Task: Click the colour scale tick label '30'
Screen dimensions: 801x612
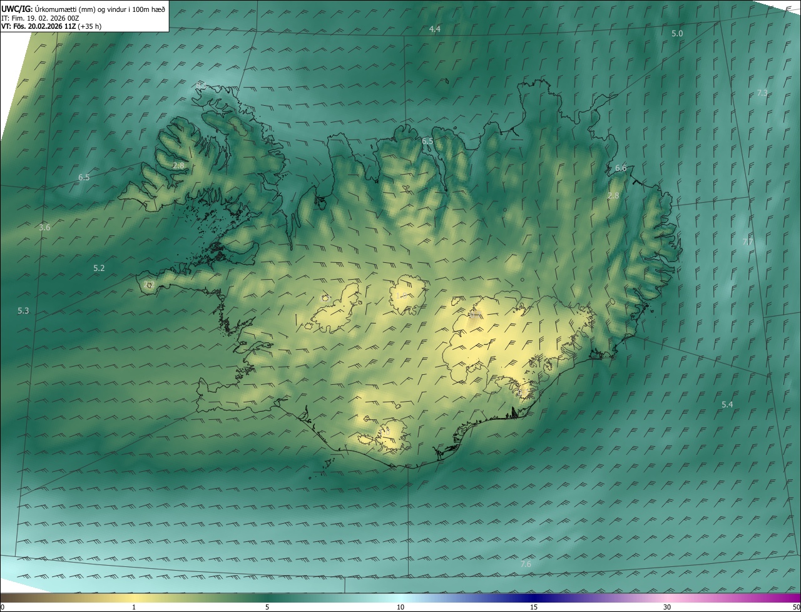Action: 667,607
